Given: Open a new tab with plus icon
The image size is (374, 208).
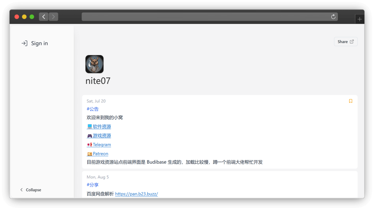Looking at the screenshot, I should (x=359, y=19).
